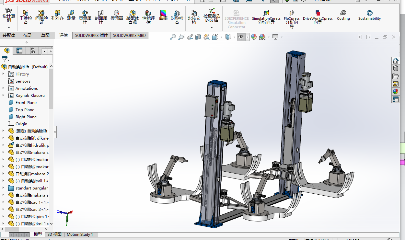Viewport: 405px width, 240px height.
Task: Switch to the 3D 视图 tab
Action: tap(54, 234)
